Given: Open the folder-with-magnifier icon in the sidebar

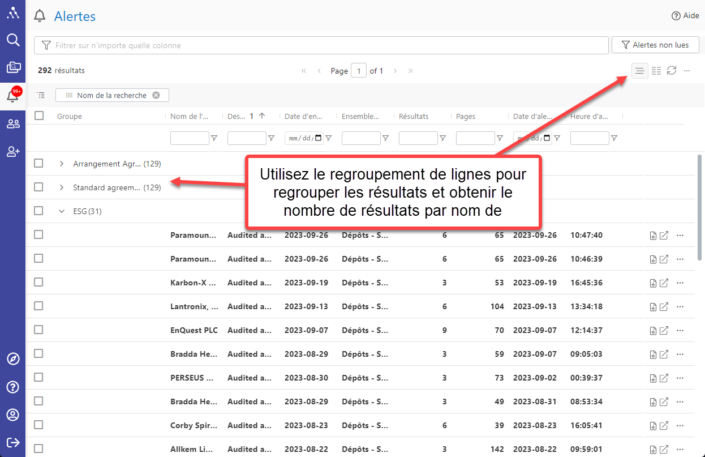Looking at the screenshot, I should (12, 67).
